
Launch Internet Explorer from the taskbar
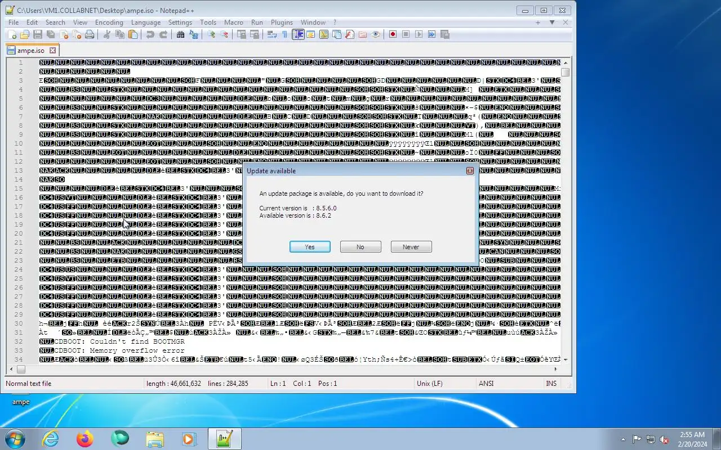point(51,439)
